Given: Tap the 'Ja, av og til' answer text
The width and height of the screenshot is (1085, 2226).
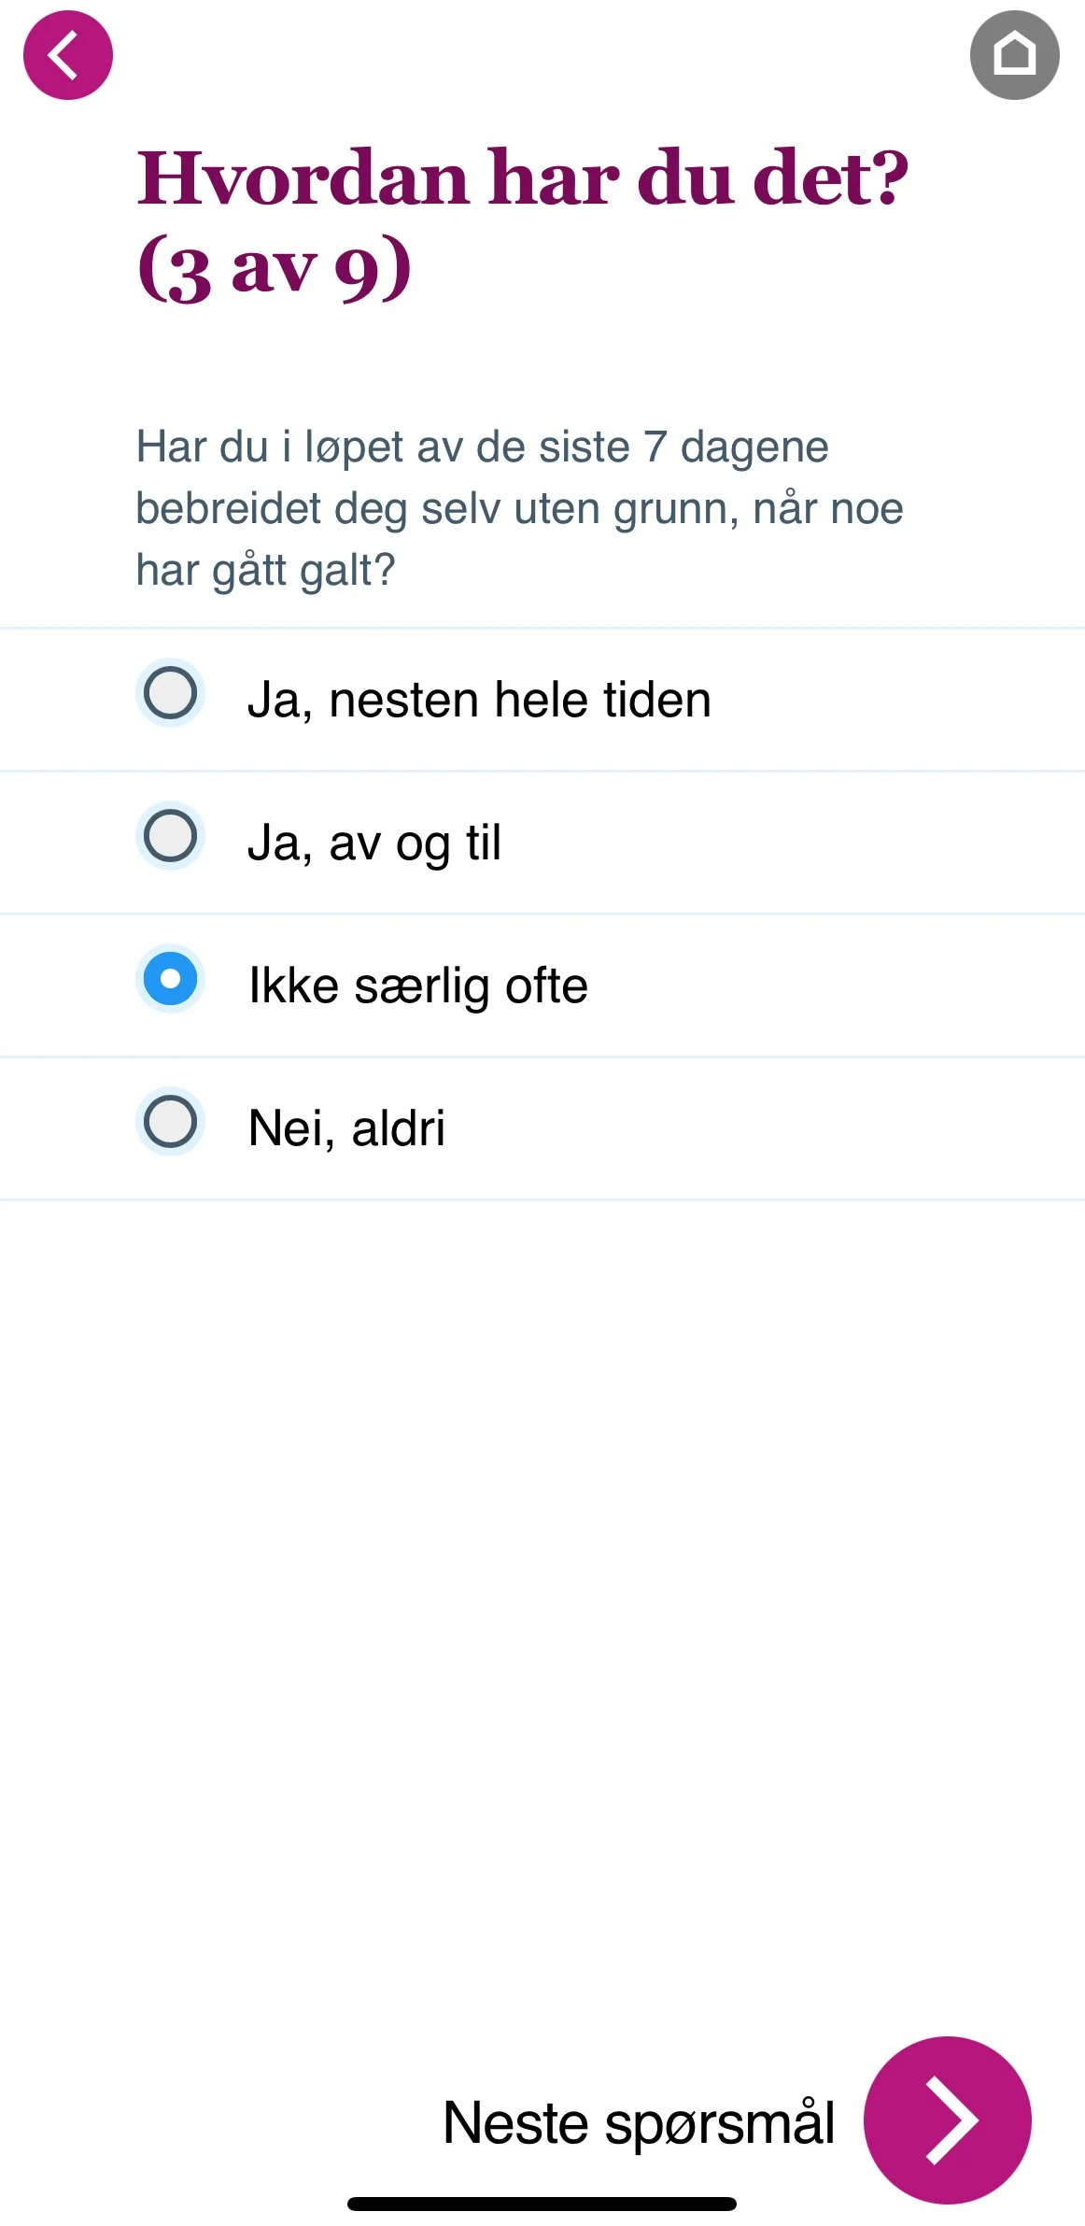Looking at the screenshot, I should click(x=374, y=844).
